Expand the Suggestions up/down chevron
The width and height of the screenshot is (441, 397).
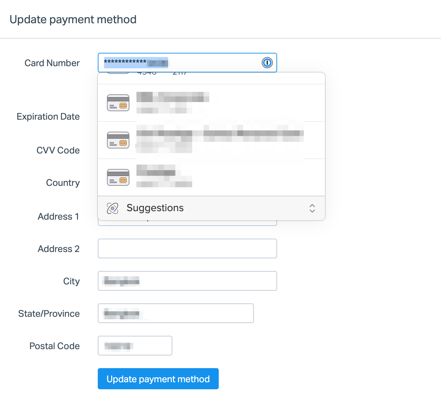pos(312,208)
